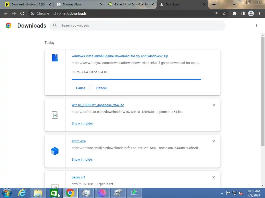This screenshot has width=265, height=198.
Task: Reload the downloads page
Action: coord(22,13)
